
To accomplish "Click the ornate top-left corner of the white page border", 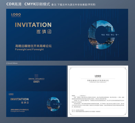I will tap(71, 69).
